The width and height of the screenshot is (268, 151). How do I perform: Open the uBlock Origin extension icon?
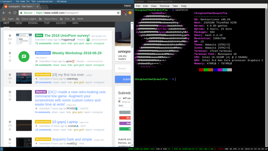point(124,13)
